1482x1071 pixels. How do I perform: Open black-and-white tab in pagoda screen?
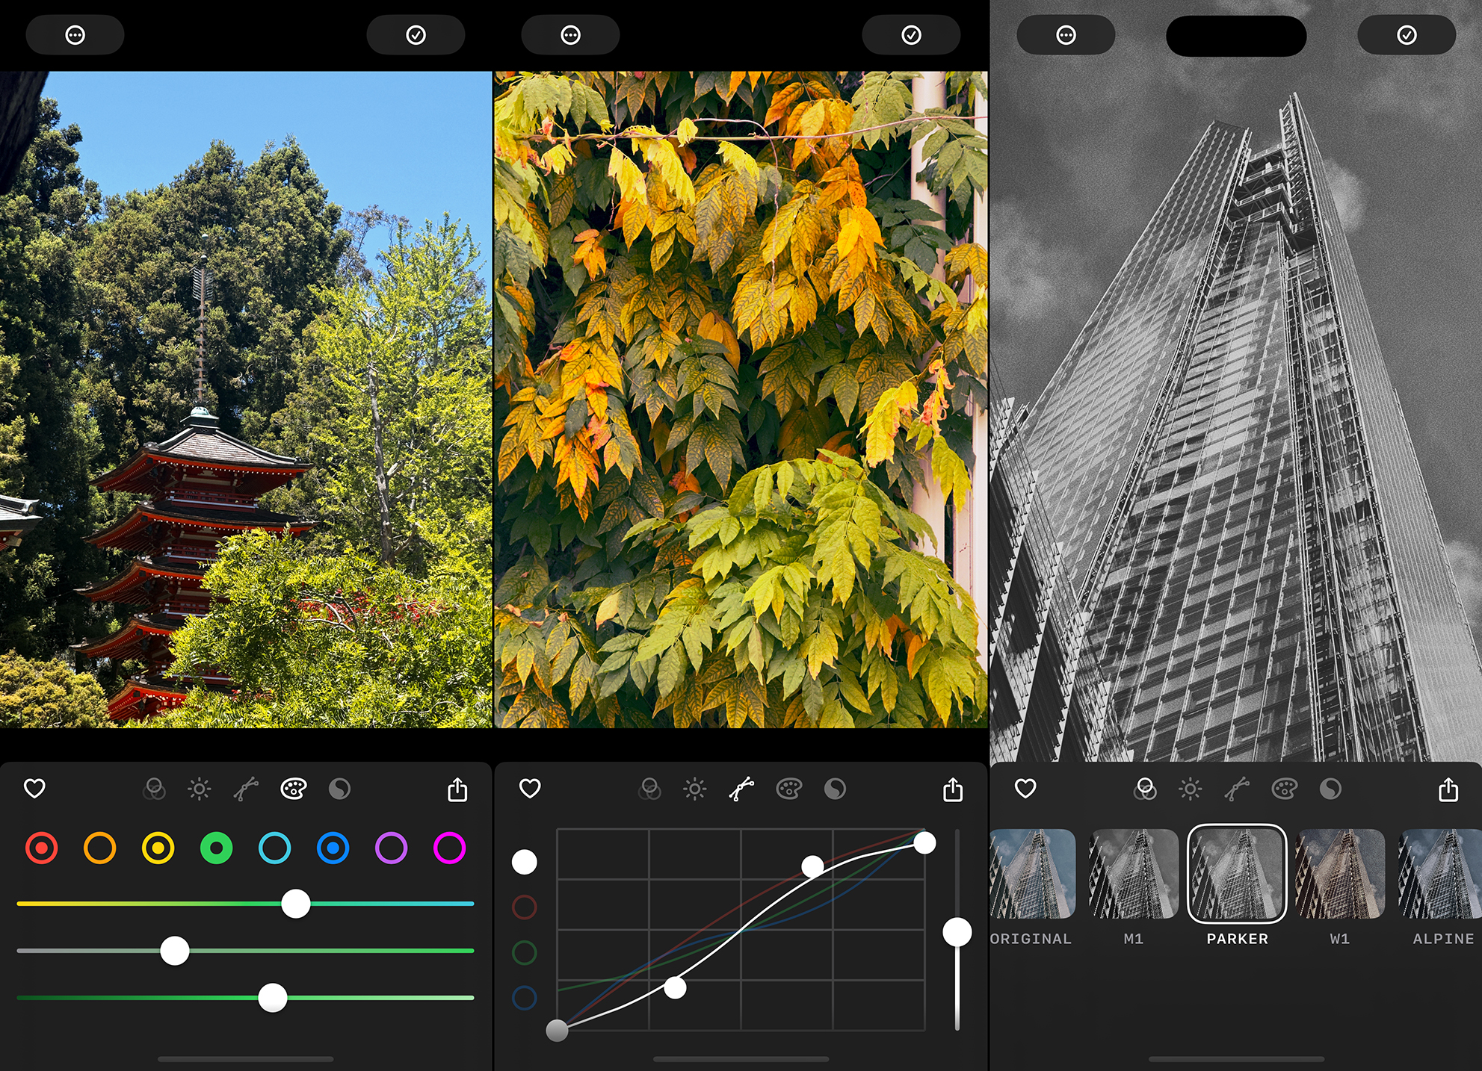[339, 789]
